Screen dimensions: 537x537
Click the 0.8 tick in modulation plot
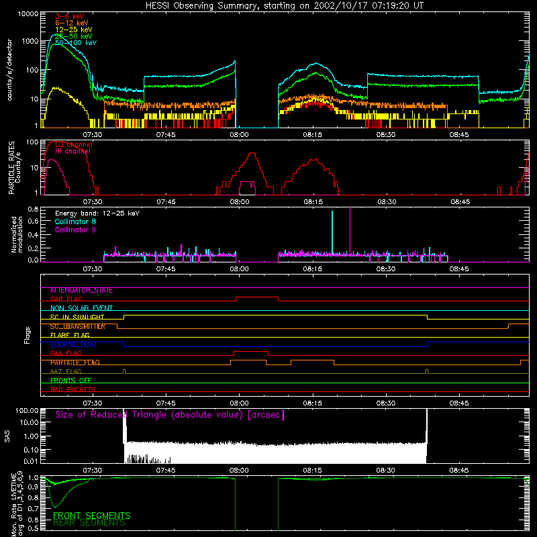[x=33, y=209]
